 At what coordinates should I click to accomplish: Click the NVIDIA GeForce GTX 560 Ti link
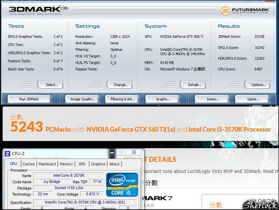[x=133, y=129]
